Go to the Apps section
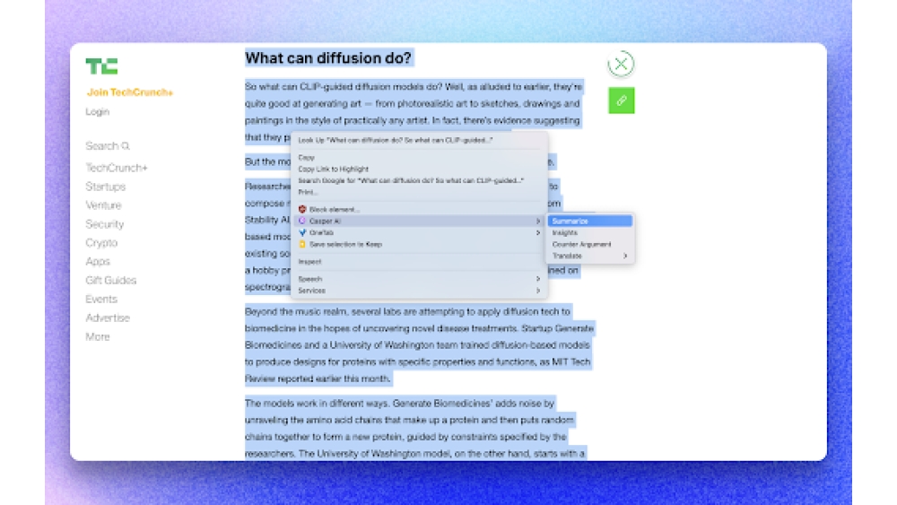The width and height of the screenshot is (897, 505). tap(98, 261)
